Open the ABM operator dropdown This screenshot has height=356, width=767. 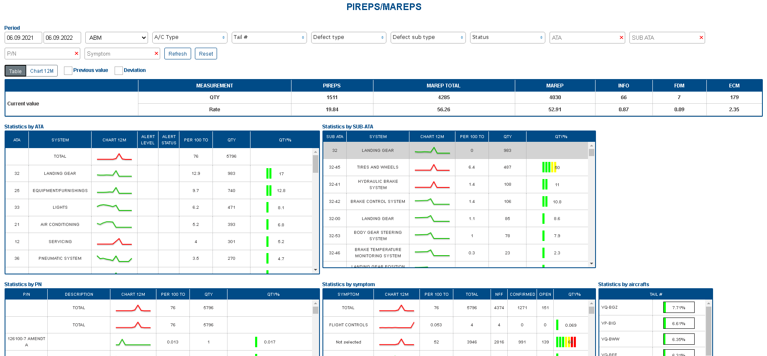click(117, 38)
